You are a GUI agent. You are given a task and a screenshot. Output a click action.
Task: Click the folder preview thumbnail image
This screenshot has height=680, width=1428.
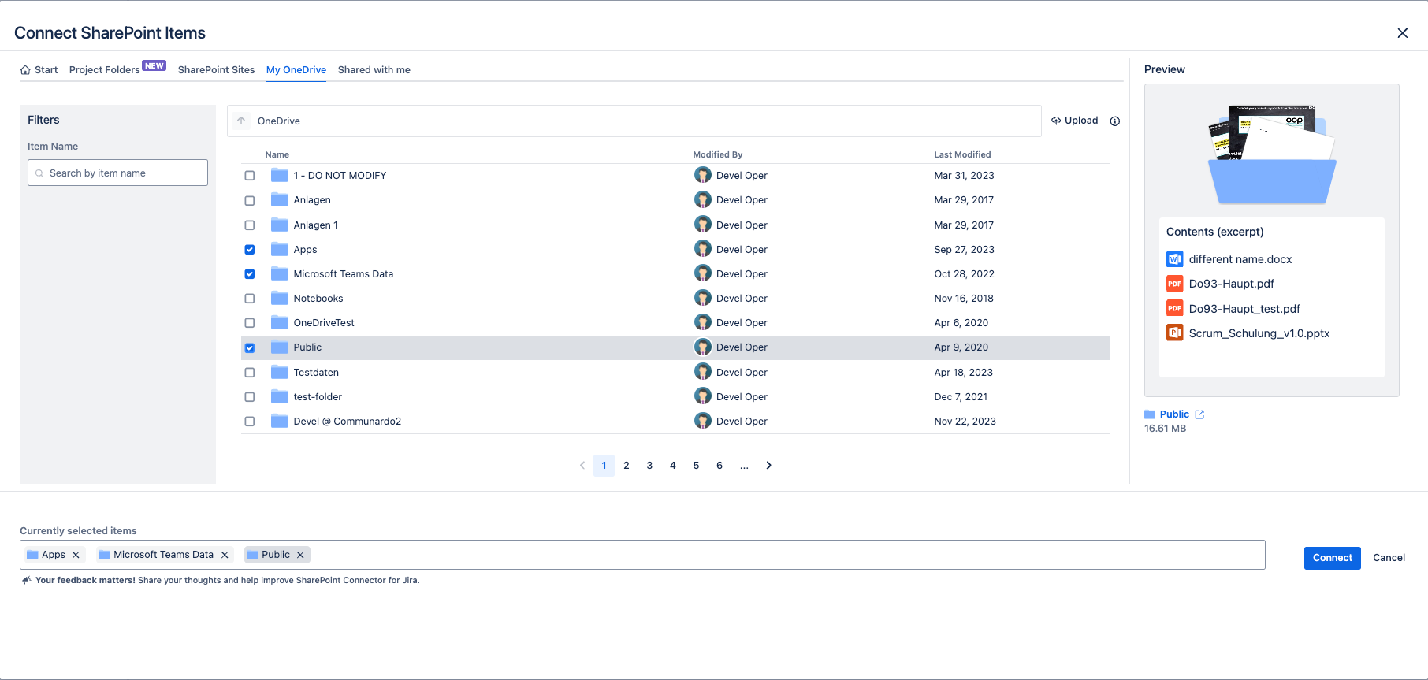point(1271,155)
